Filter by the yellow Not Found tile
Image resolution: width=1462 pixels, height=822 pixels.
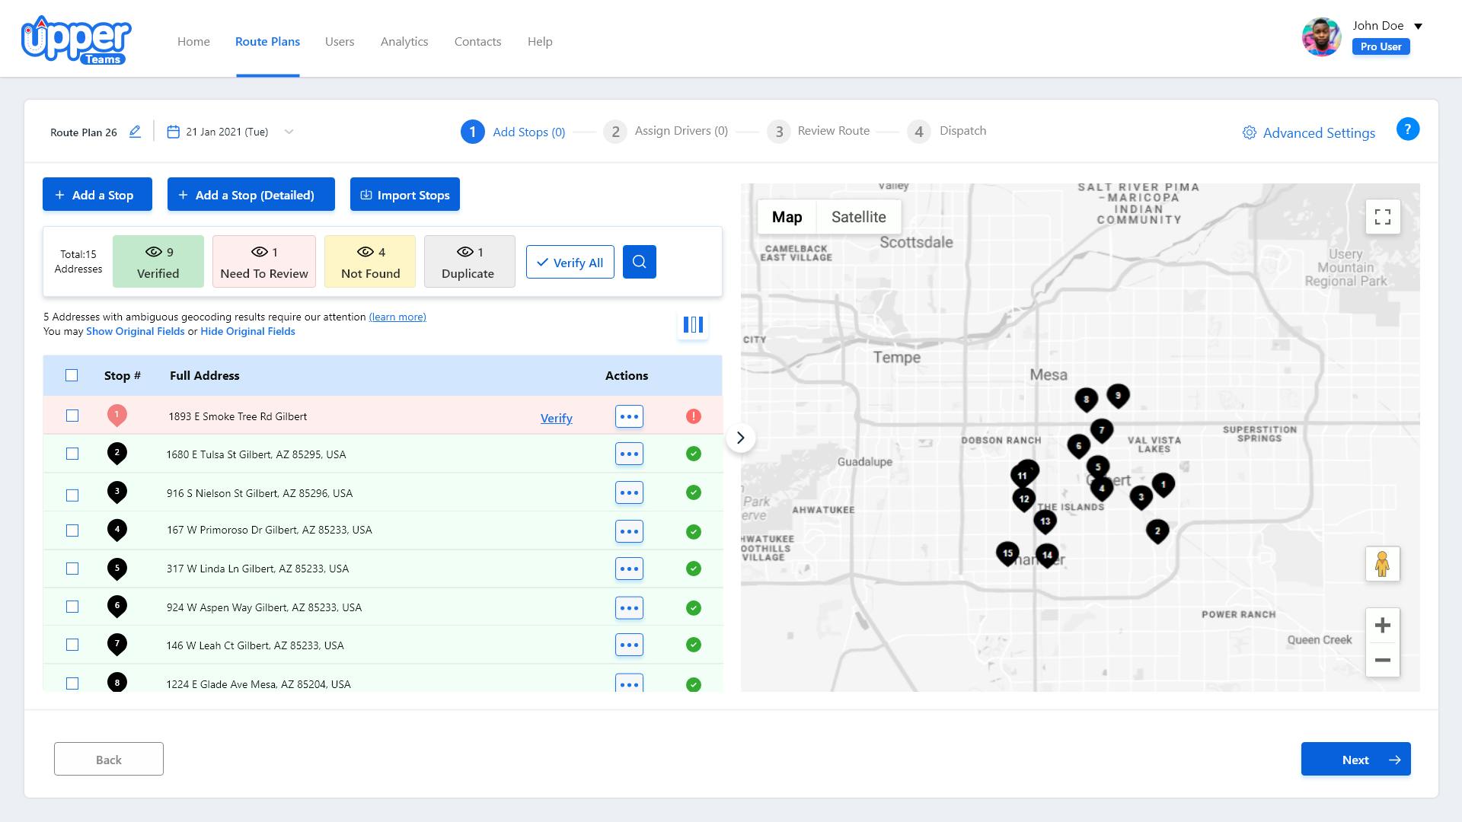pyautogui.click(x=370, y=262)
